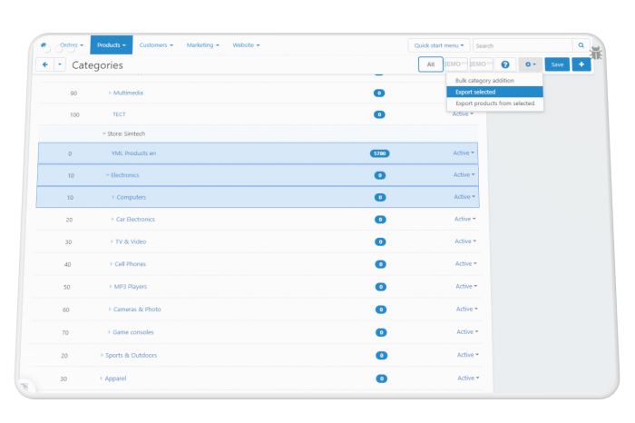Expand the Sports & Outdoors category

(102, 355)
